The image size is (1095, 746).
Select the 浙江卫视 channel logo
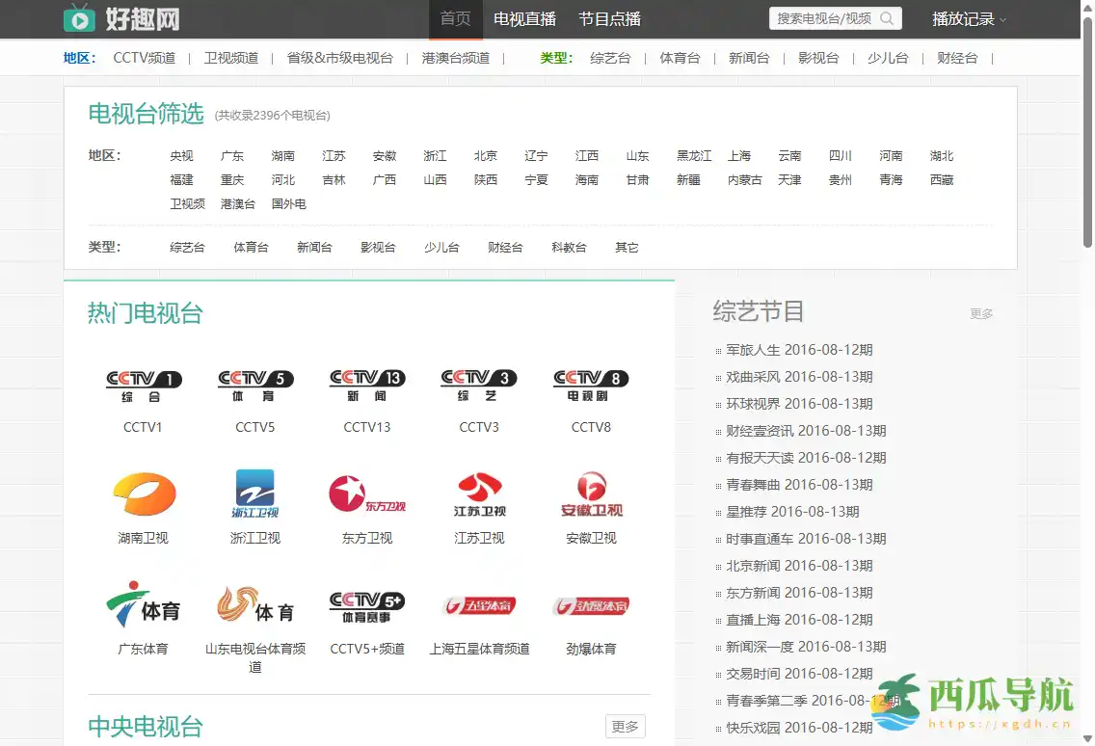(x=254, y=493)
